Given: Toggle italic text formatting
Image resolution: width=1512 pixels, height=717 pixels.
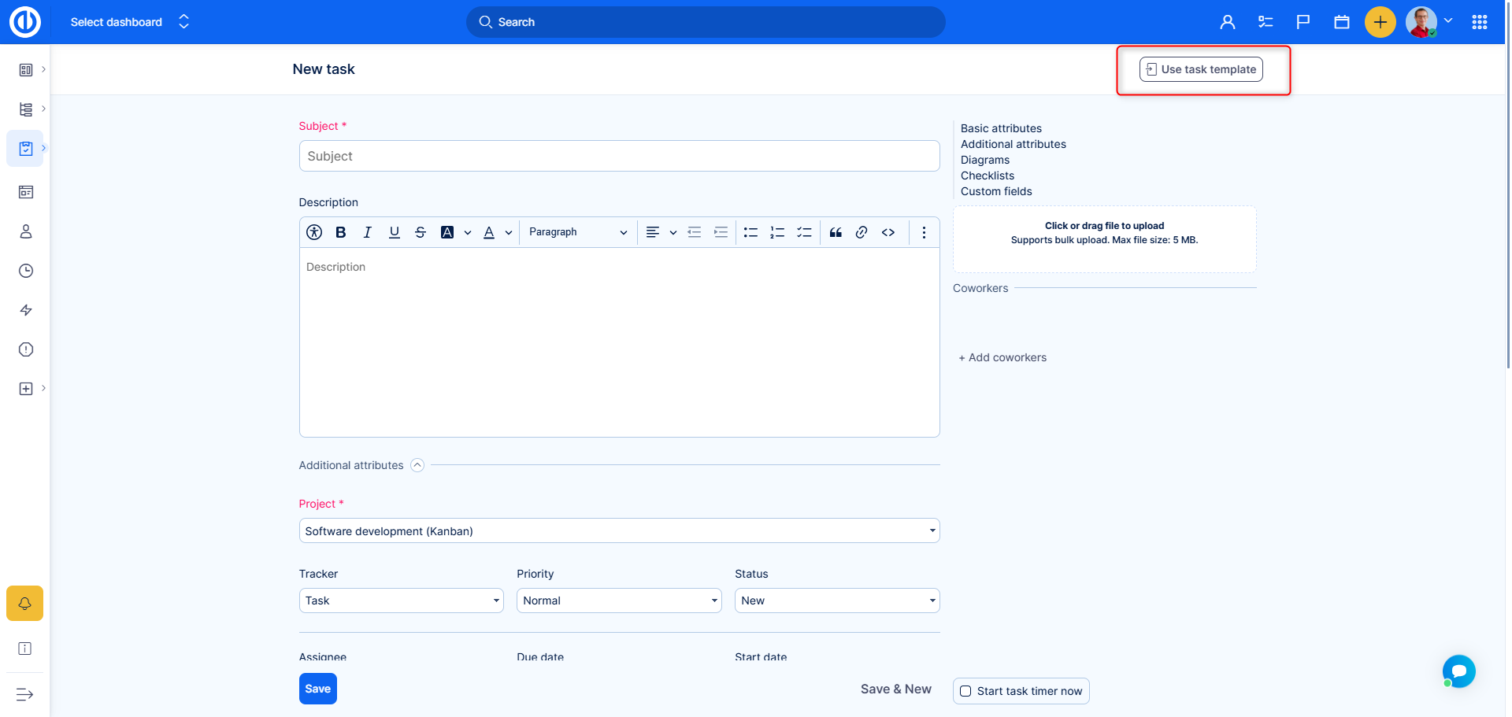Looking at the screenshot, I should point(367,232).
